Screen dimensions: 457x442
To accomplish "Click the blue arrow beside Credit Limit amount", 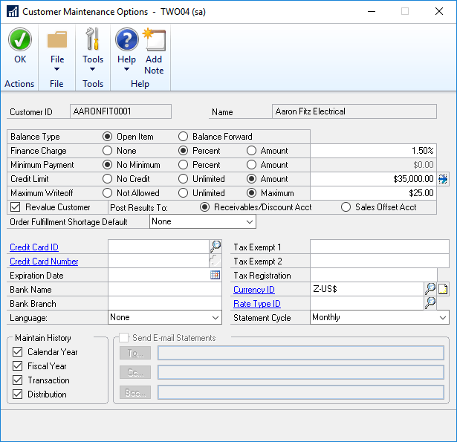I will coord(443,179).
